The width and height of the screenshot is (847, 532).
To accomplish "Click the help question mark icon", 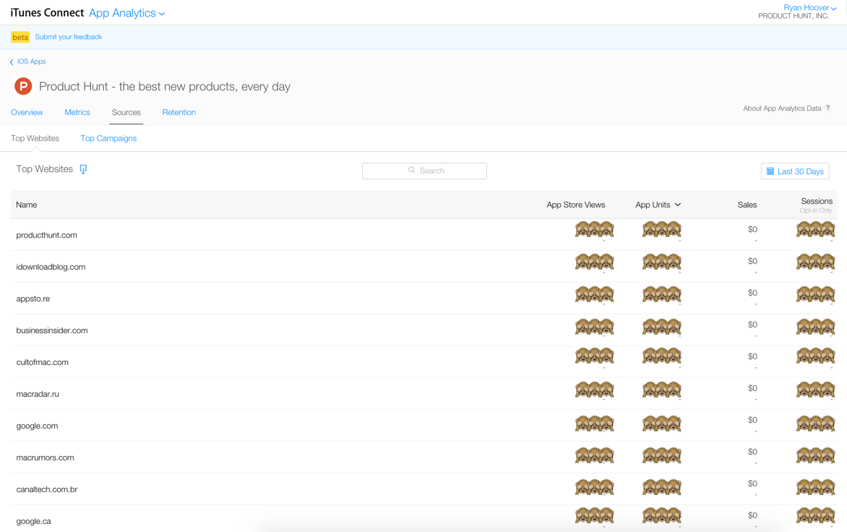I will 827,108.
